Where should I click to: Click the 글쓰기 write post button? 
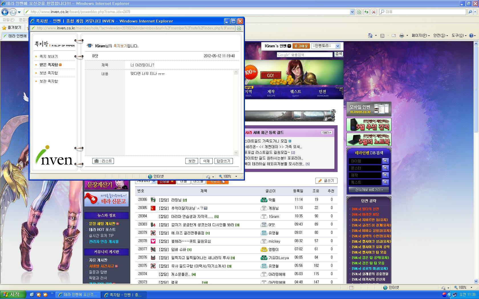click(x=326, y=181)
